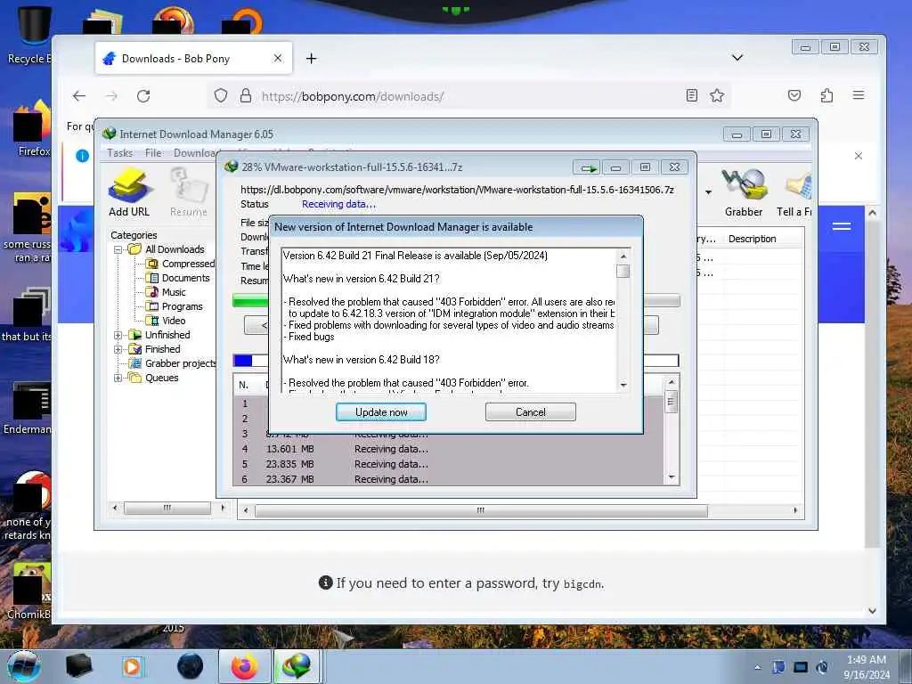
Task: Click the IDM toolbar overflow dropdown arrow
Action: coord(708,192)
